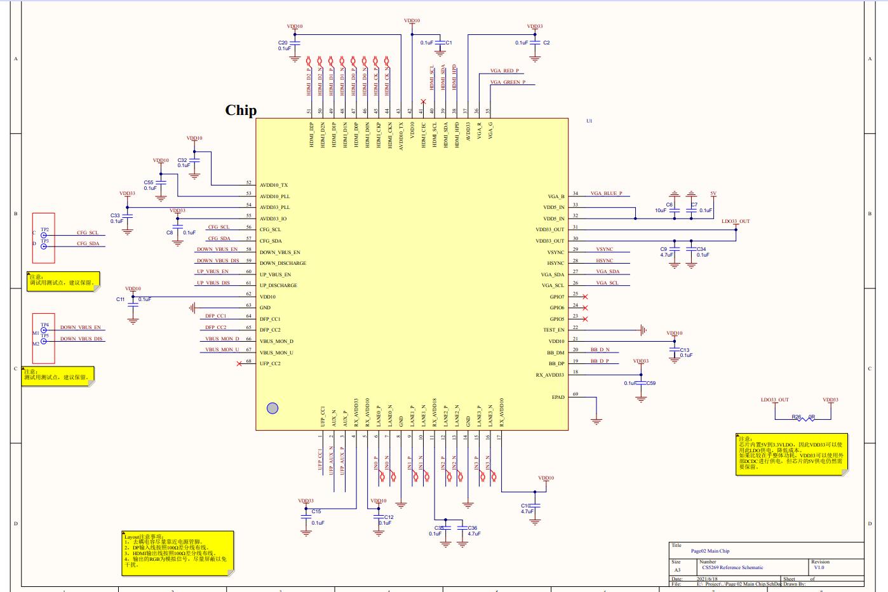Click the DOWN_DISCHARGE pin name
Image resolution: width=888 pixels, height=592 pixels.
point(283,264)
